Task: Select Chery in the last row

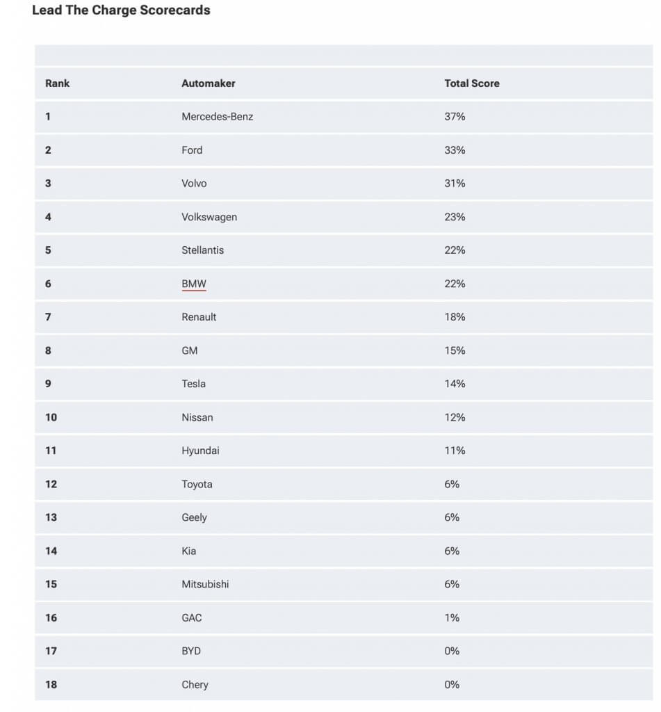Action: [x=195, y=684]
